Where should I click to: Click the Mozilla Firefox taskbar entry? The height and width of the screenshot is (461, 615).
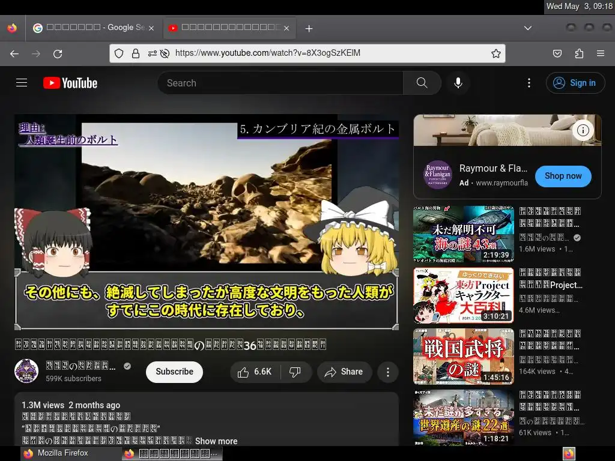click(x=71, y=453)
